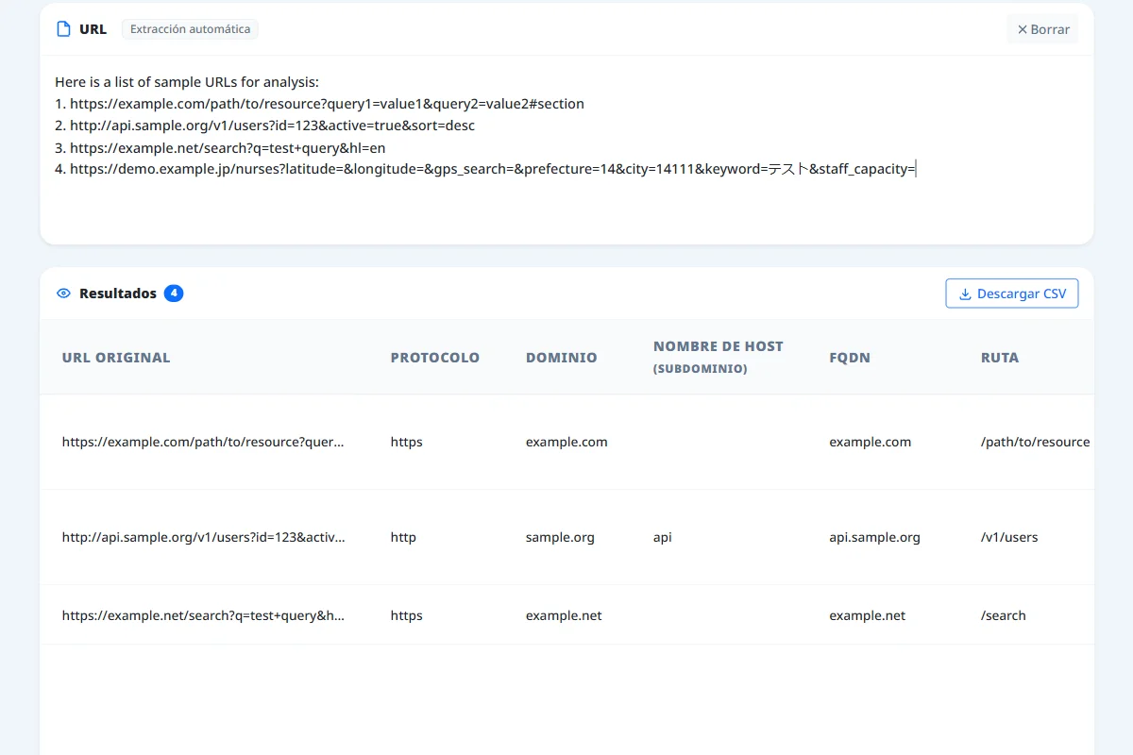The width and height of the screenshot is (1133, 755).
Task: Click the example.com FQDN cell
Action: 871,442
